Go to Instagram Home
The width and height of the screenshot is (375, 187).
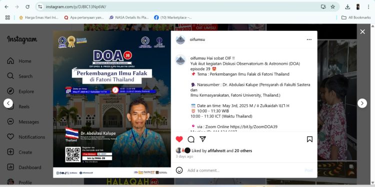pyautogui.click(x=19, y=61)
